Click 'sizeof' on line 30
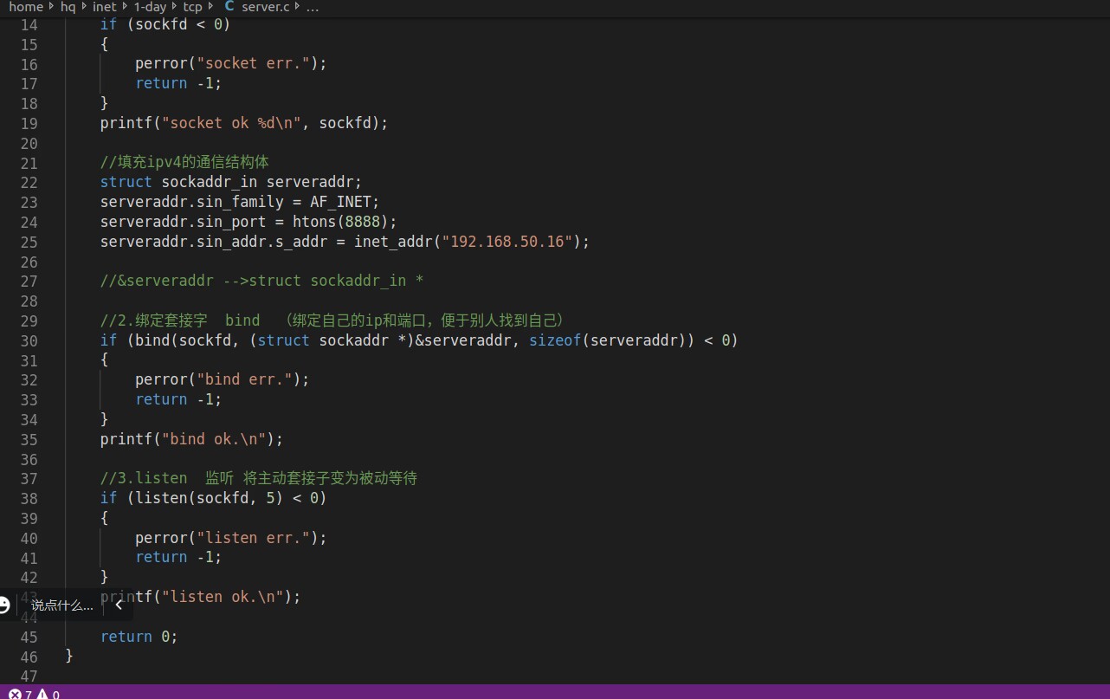The image size is (1110, 699). (555, 340)
